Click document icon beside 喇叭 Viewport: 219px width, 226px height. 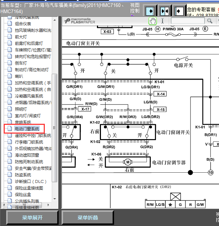[9, 76]
